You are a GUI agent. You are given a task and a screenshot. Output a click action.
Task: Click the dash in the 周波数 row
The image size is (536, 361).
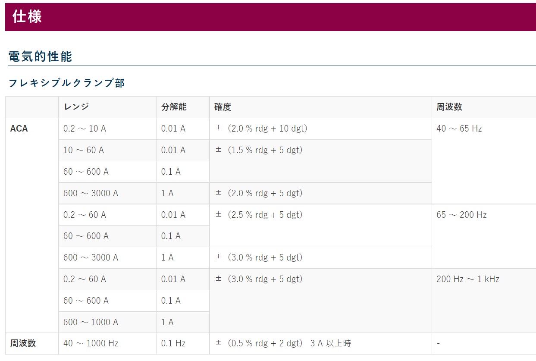[x=484, y=343]
